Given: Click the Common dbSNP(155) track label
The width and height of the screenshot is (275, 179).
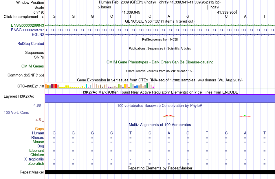Looking at the screenshot, I should pyautogui.click(x=26, y=75).
